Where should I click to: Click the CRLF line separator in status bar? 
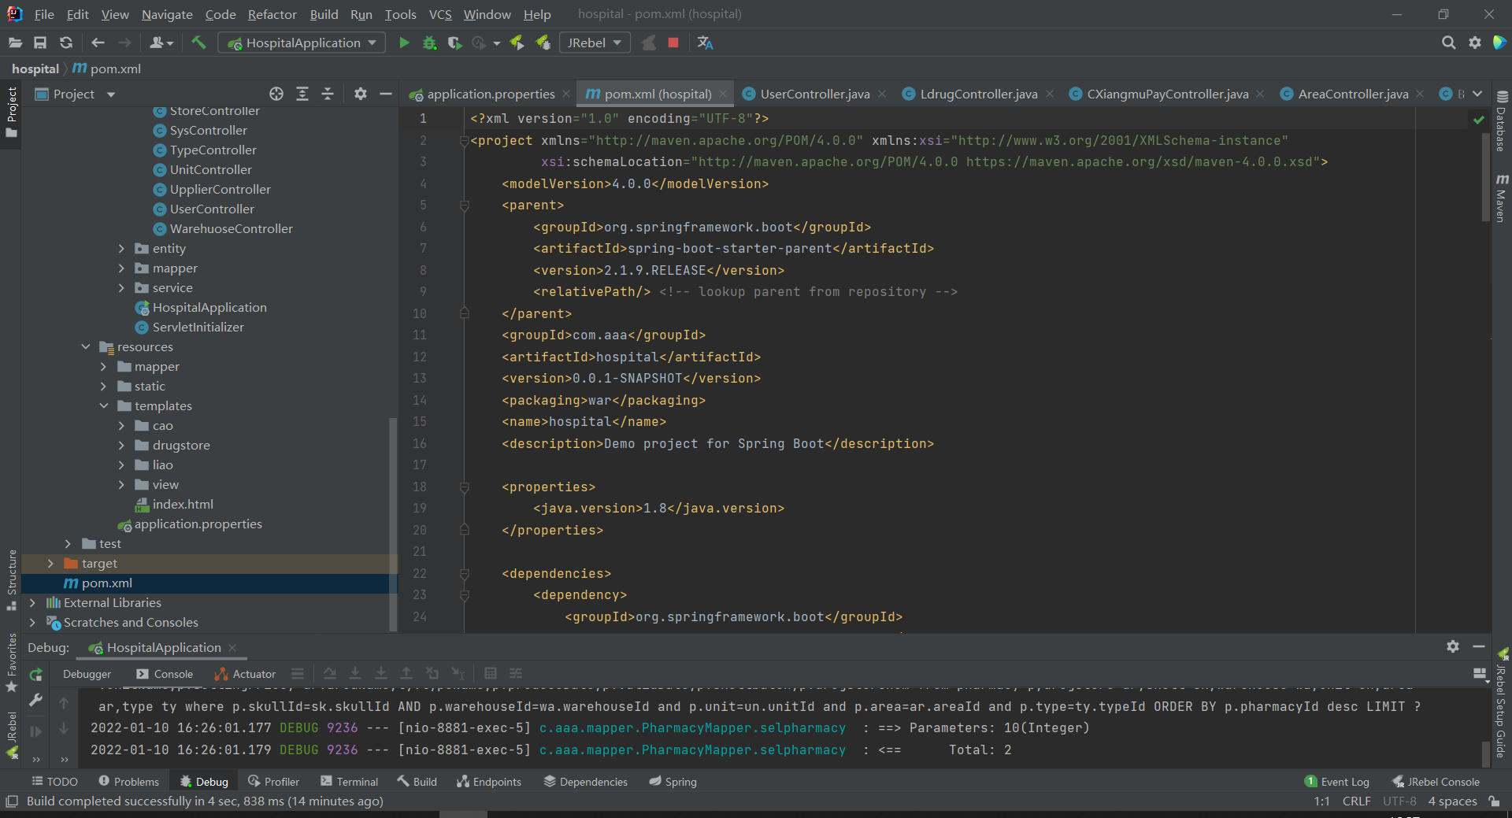coord(1356,801)
